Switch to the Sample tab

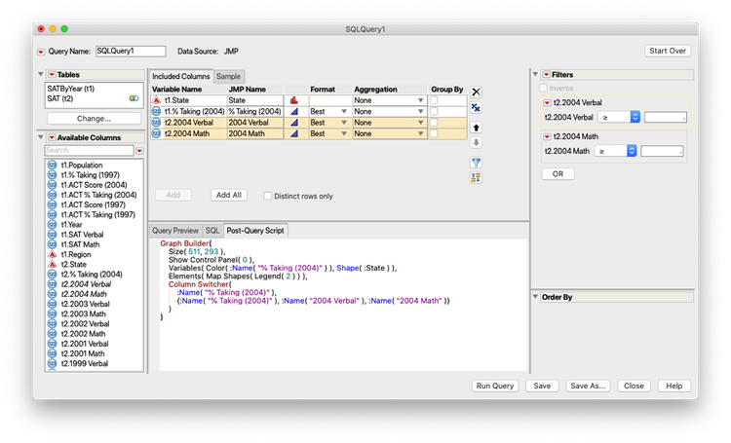pos(228,76)
